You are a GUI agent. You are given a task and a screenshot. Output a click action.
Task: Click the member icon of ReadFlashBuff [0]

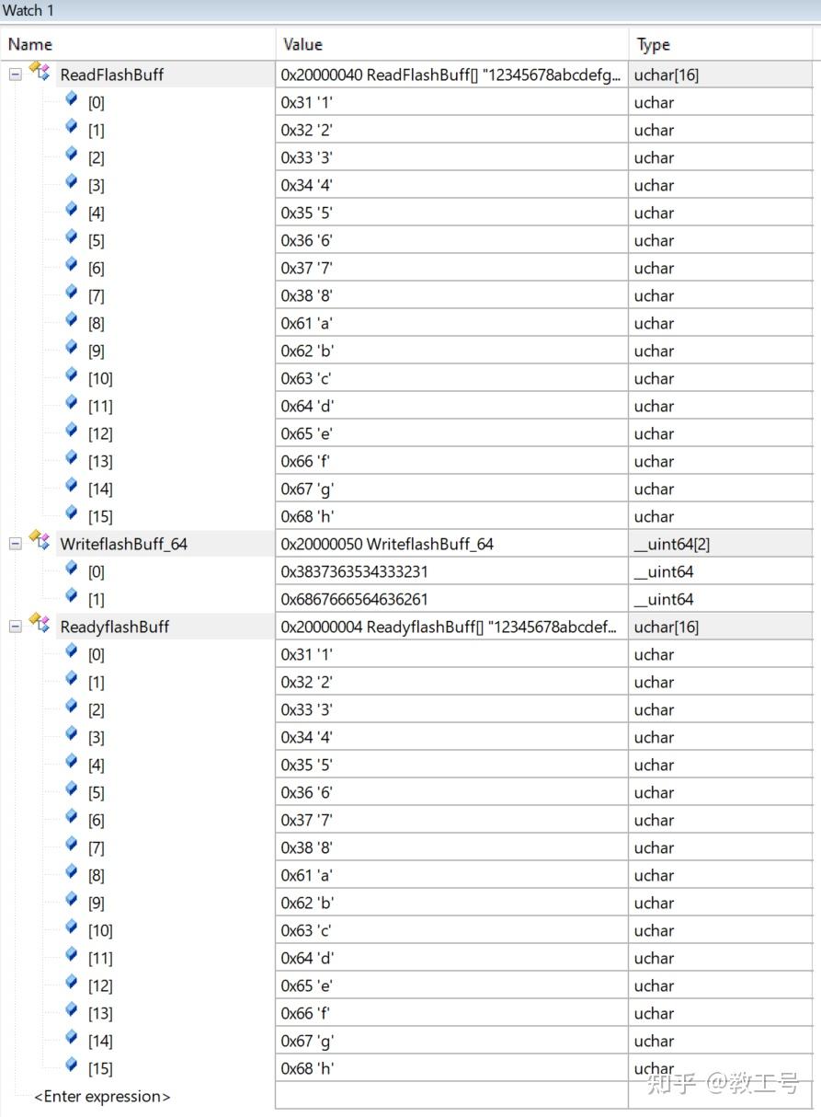72,100
